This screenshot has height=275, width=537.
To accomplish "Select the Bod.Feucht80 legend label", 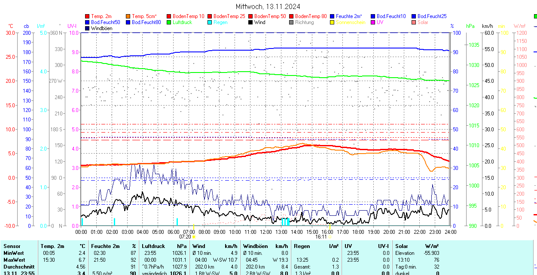I will point(146,22).
